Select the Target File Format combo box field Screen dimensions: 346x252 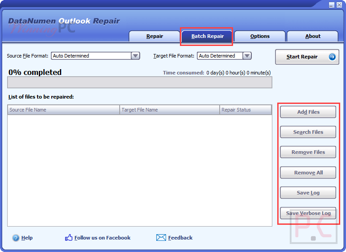224,56
